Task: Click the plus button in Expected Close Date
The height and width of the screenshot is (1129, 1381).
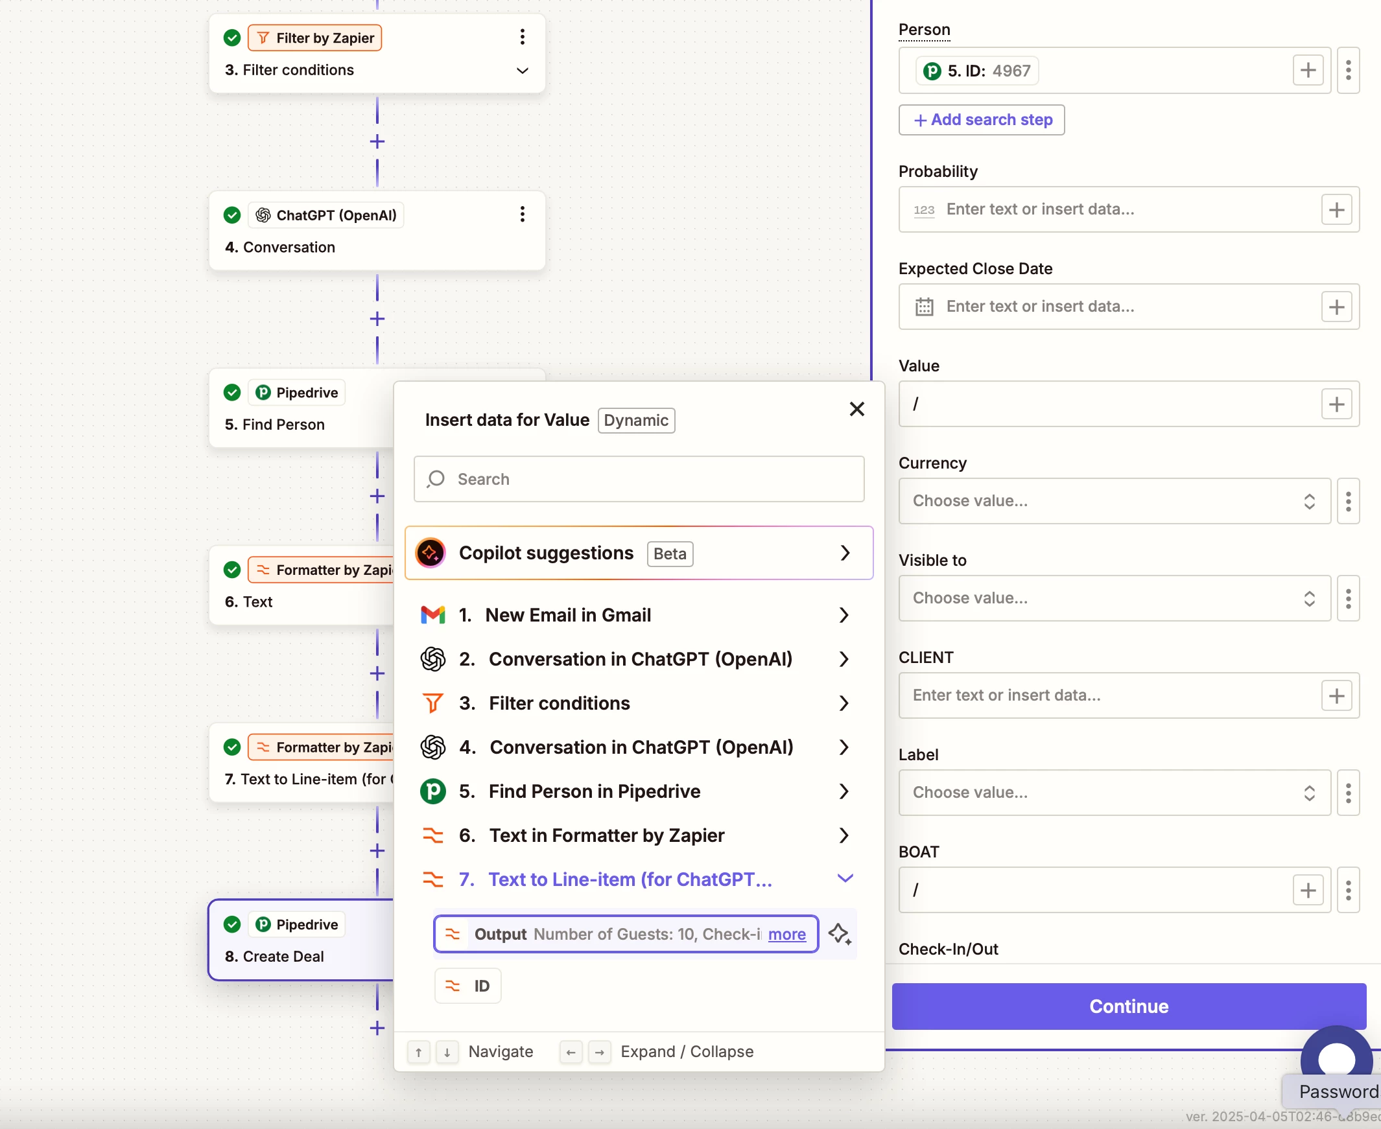Action: (1337, 307)
